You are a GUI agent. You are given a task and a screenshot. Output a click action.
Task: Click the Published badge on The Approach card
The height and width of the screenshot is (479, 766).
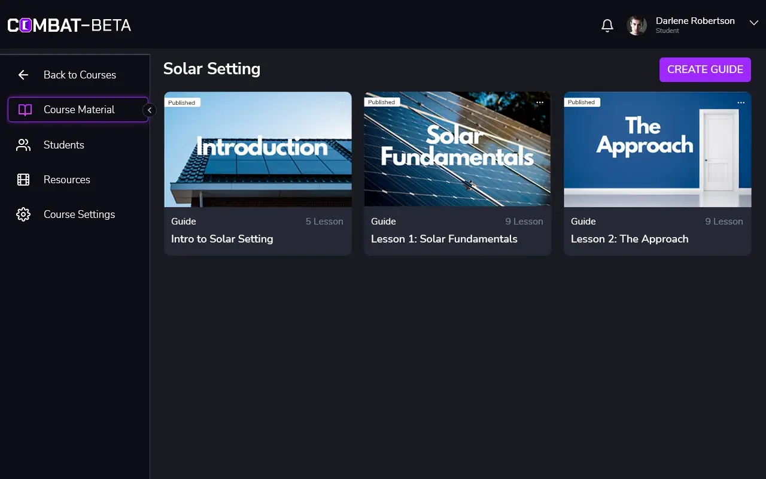[x=581, y=102]
